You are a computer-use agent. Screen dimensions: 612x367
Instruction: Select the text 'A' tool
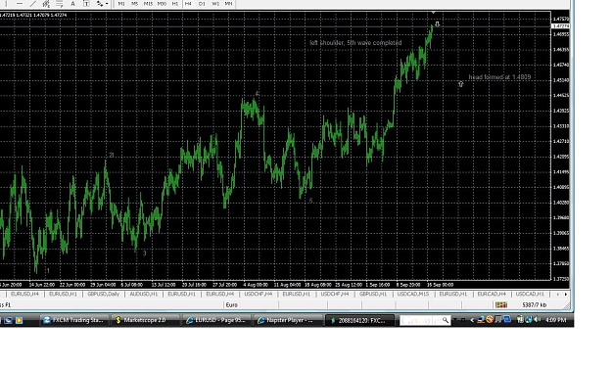coord(72,4)
